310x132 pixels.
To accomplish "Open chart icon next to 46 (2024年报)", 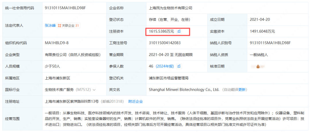I will 179,66.
